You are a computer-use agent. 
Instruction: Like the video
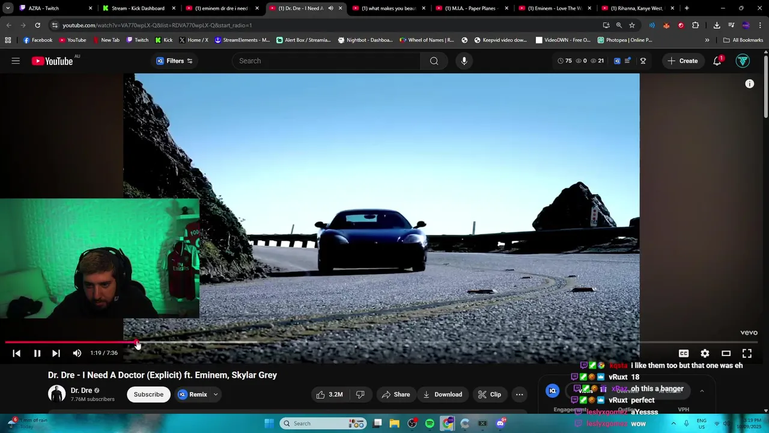tap(329, 395)
